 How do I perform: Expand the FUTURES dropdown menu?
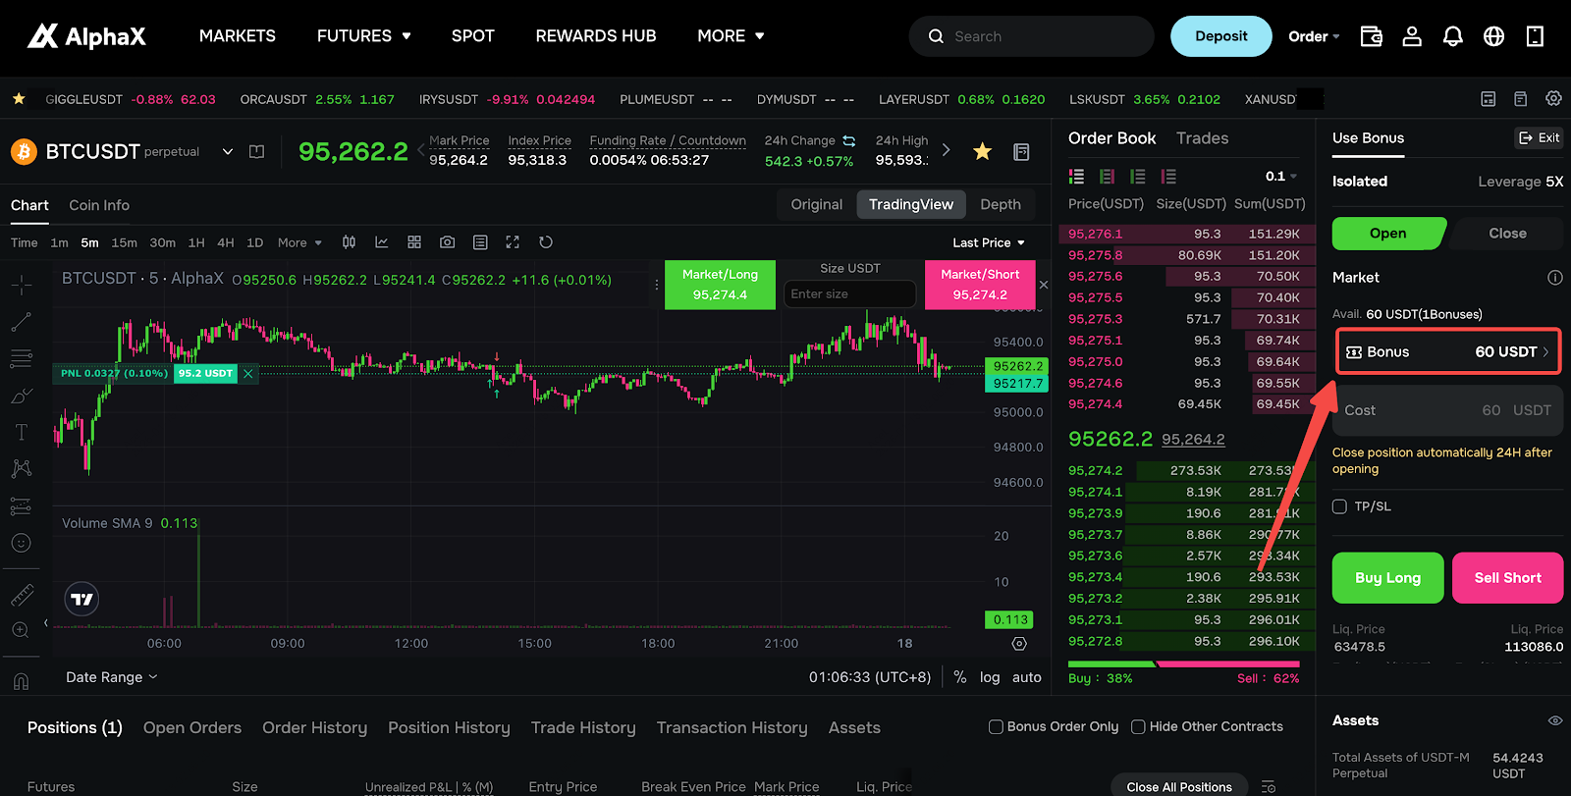click(x=363, y=36)
